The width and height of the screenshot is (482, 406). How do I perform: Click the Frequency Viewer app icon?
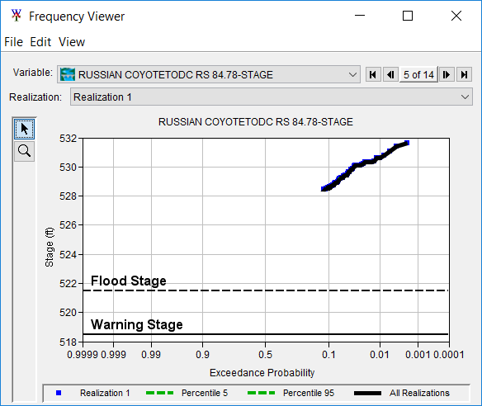(x=17, y=16)
